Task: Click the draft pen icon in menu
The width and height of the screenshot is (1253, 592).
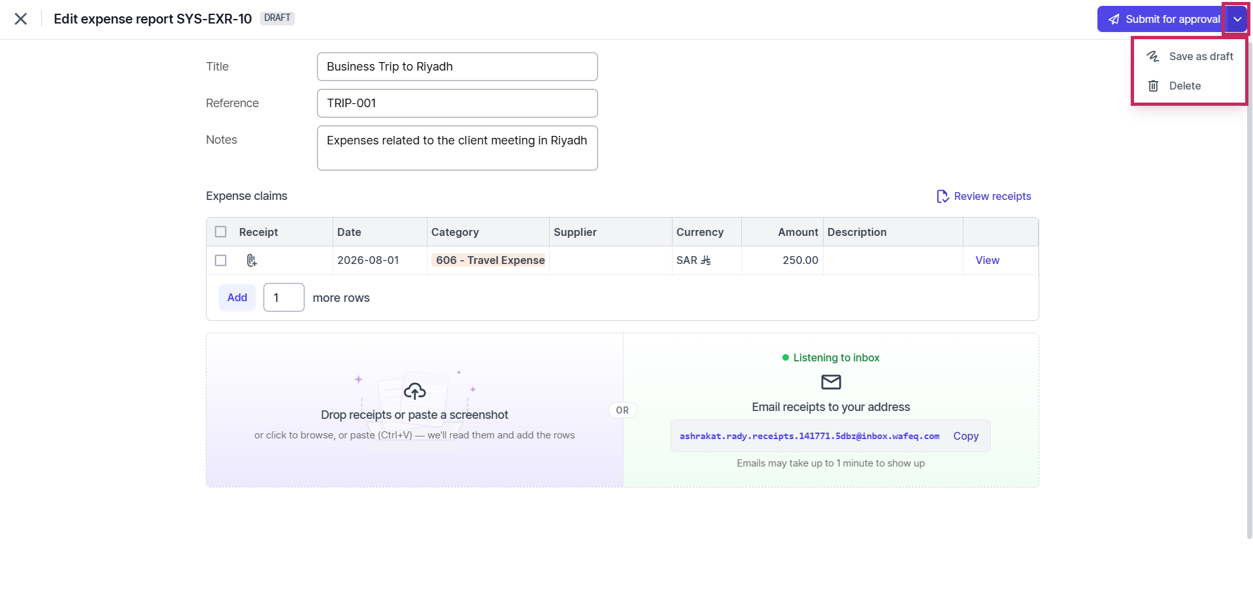Action: (x=1154, y=56)
